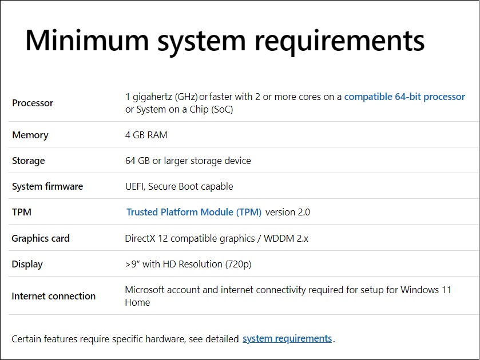The image size is (480, 360).
Task: Click the 64 GB or larger storage text
Action: pos(188,161)
